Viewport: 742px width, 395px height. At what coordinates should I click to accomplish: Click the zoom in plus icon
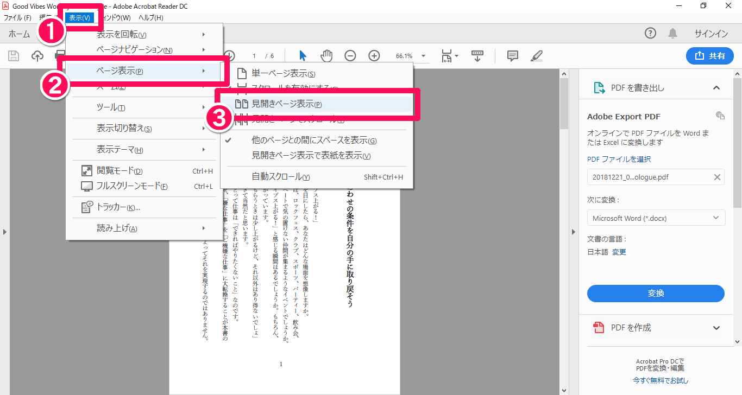374,56
